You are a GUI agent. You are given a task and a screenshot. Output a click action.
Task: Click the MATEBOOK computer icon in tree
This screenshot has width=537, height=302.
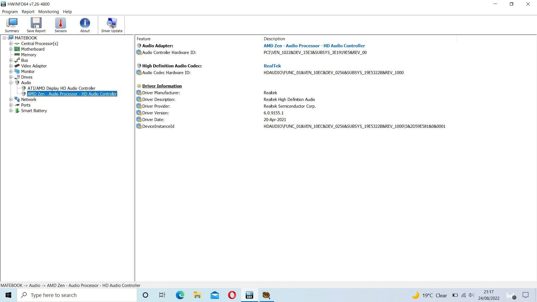coord(11,38)
